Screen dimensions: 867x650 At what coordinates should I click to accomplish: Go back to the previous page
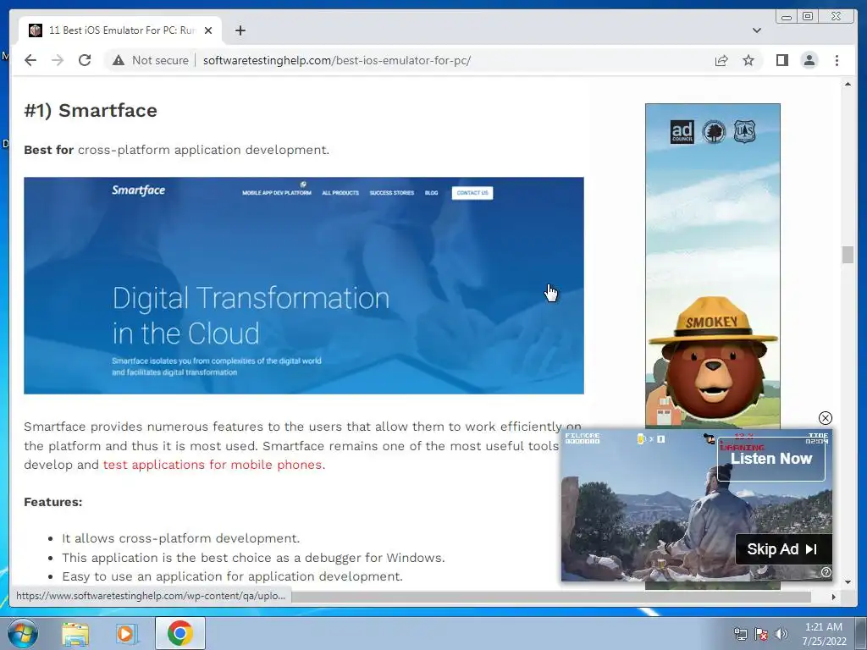point(30,60)
